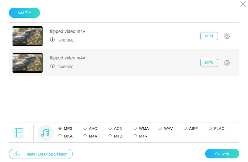Screen dimensions: 248x162
Task: View info icon of second video file
Action: 52,66
